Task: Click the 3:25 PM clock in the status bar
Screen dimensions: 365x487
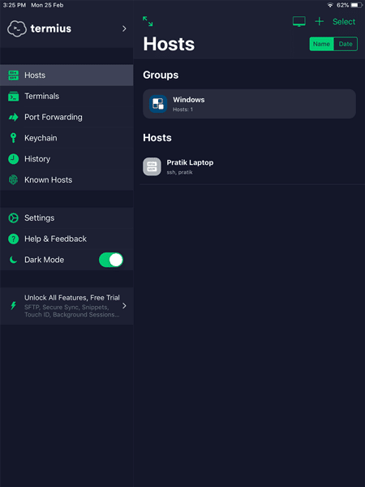Action: (15, 5)
